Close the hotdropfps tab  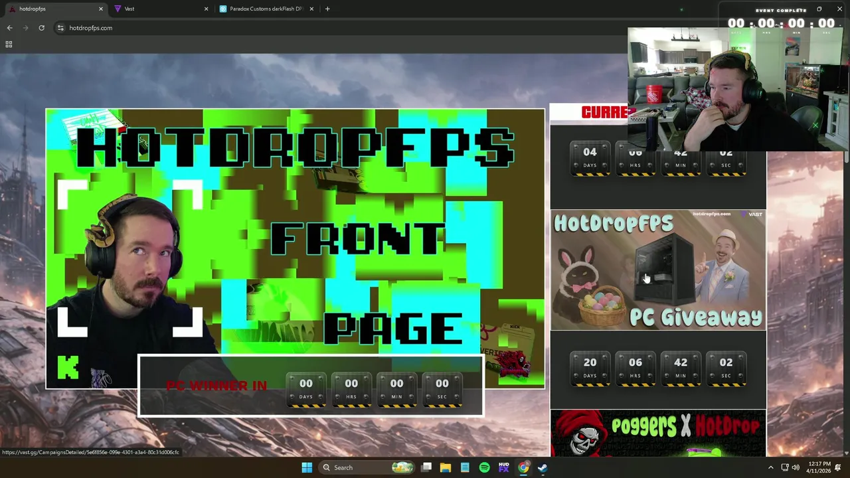click(x=101, y=9)
